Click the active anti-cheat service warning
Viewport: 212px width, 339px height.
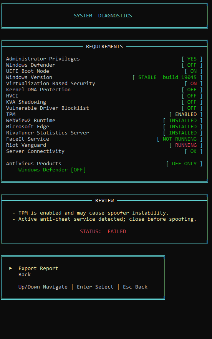coord(104,219)
